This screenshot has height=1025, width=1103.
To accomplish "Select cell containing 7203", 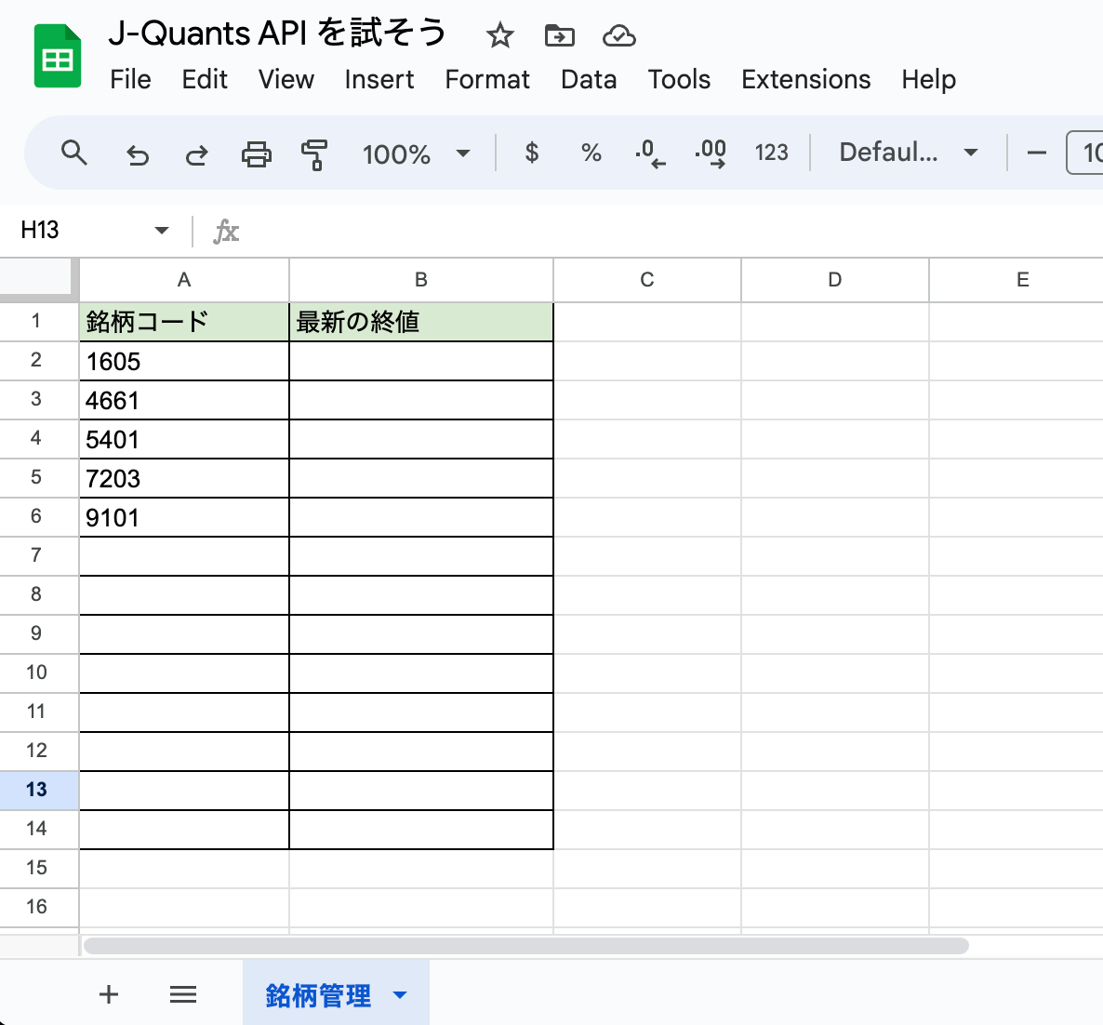I will (x=184, y=478).
